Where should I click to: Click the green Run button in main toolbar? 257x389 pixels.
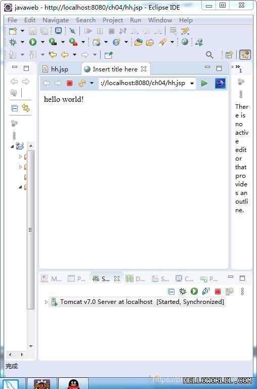pos(33,42)
